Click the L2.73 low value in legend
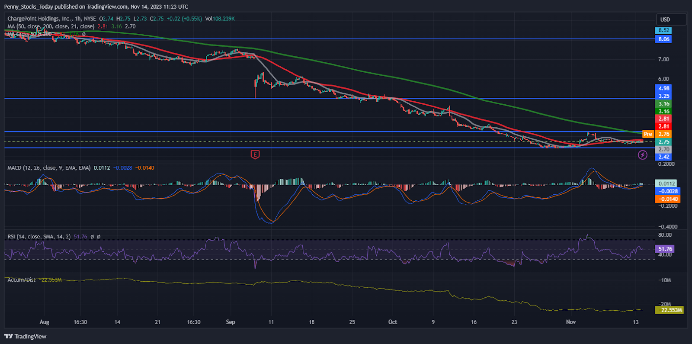Viewport: 692px width, 344px height. 140,19
